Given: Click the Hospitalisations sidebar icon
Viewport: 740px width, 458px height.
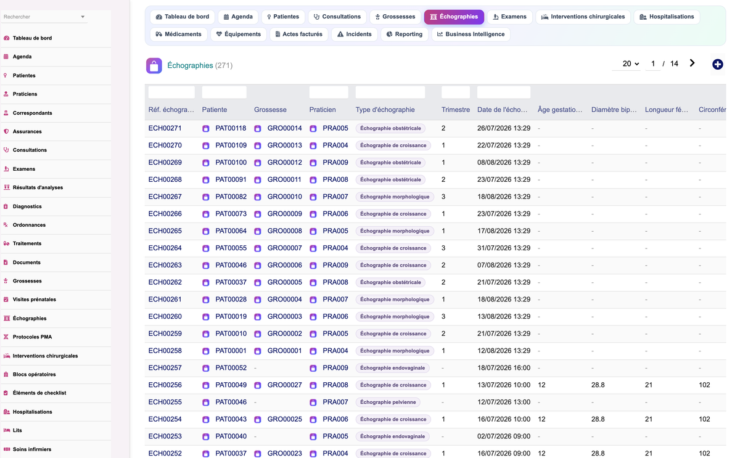Looking at the screenshot, I should pyautogui.click(x=6, y=412).
